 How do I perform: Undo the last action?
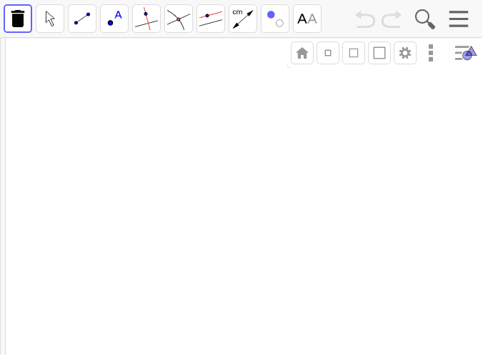coord(365,19)
